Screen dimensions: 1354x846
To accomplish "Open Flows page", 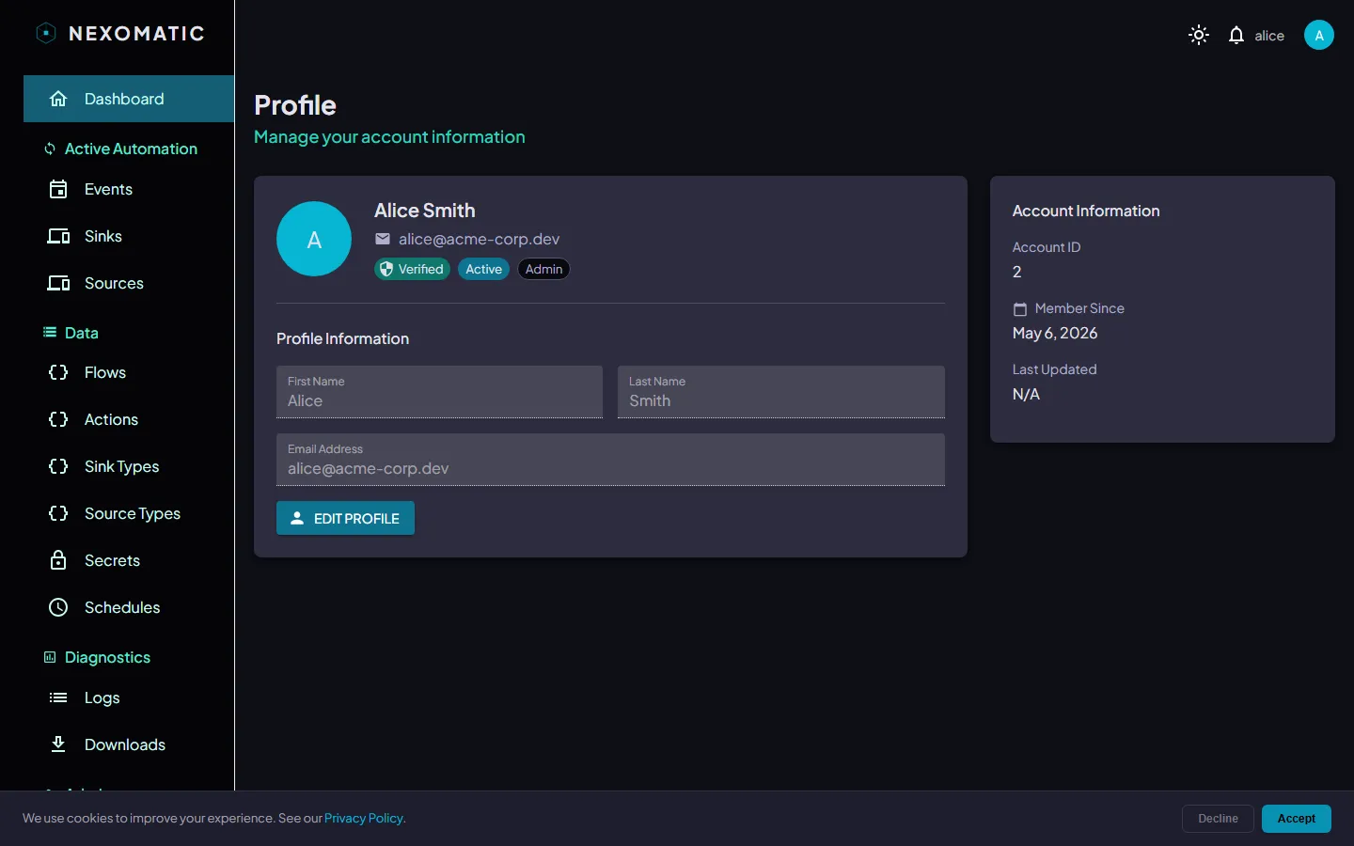I will click(129, 372).
